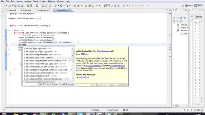Click the Focus on Active Task outline icon
This screenshot has width=205, height=115.
(174, 18)
